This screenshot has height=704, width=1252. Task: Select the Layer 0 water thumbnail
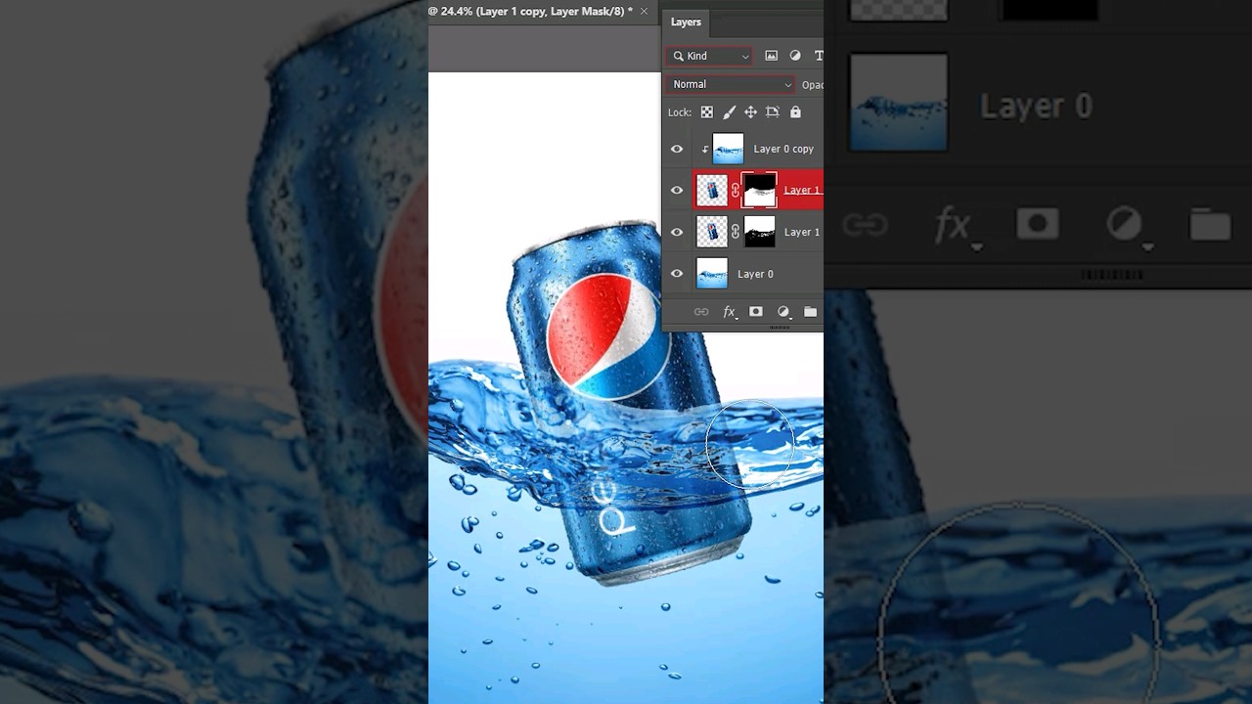click(x=711, y=274)
